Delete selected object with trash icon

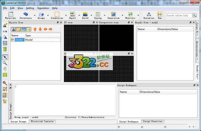[x=5, y=49]
